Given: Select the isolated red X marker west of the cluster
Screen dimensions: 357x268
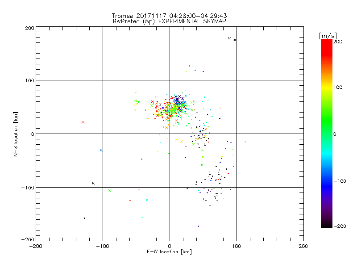Looking at the screenshot, I should point(83,122).
